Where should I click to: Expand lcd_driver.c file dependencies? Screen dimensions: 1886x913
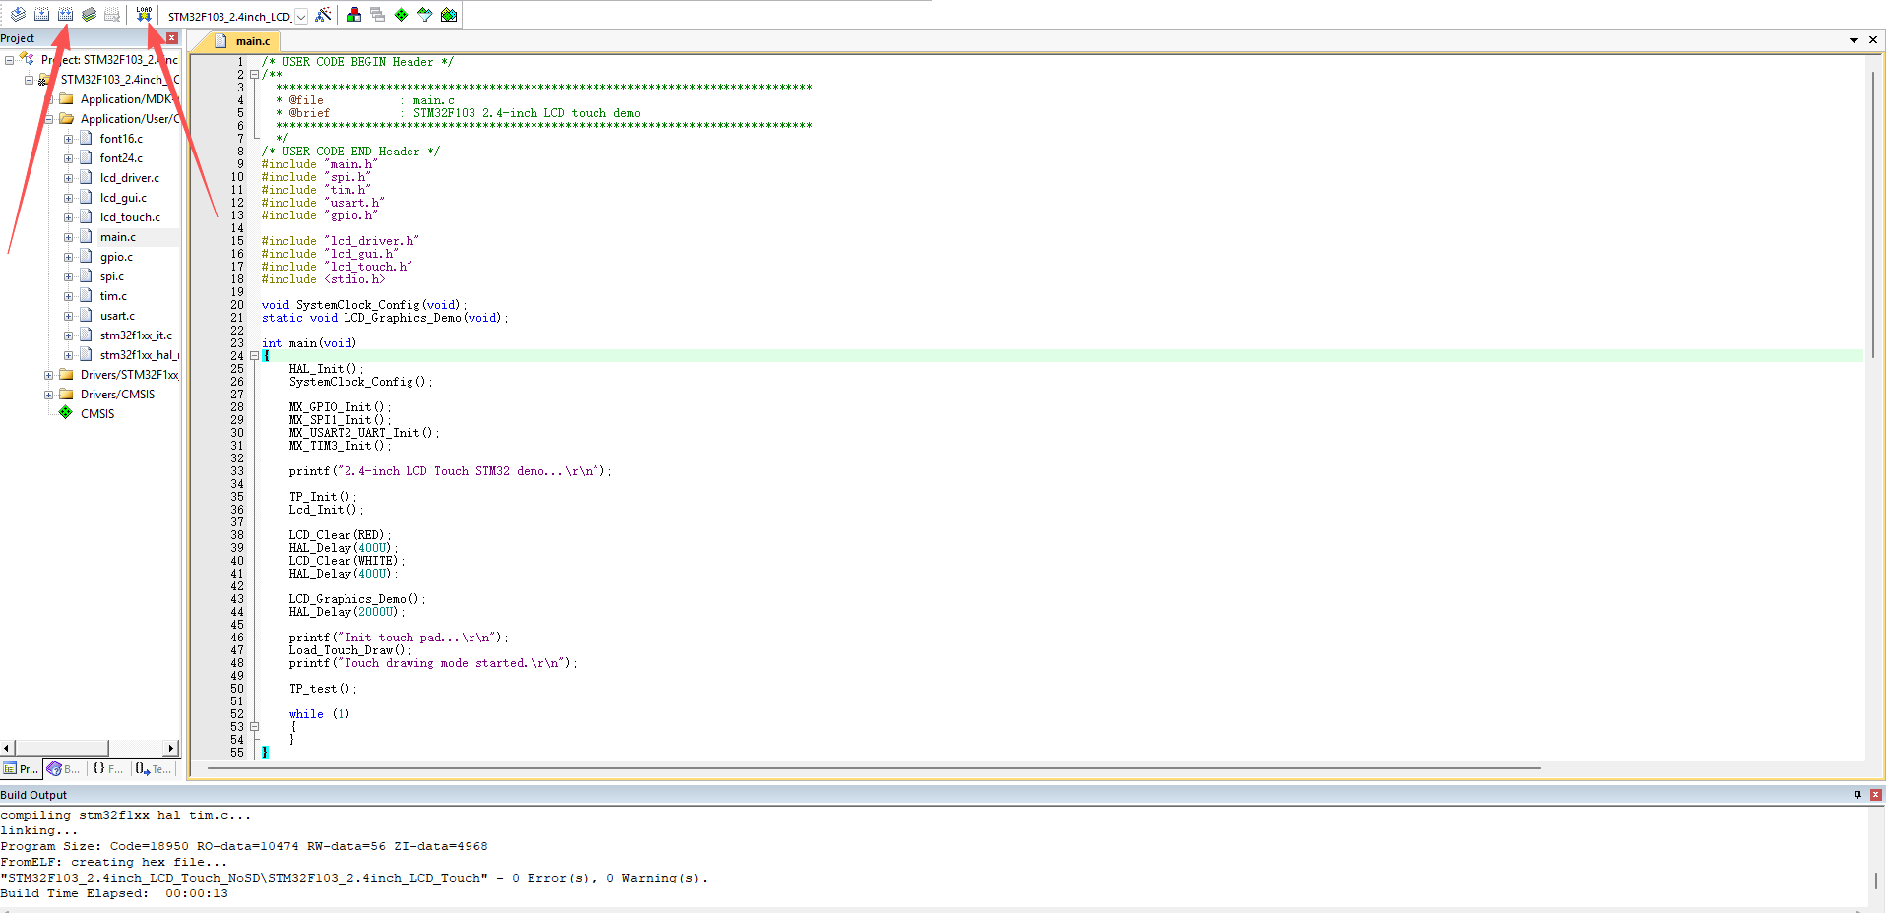click(x=68, y=178)
